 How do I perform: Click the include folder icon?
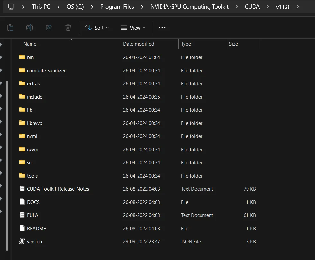[x=22, y=97]
